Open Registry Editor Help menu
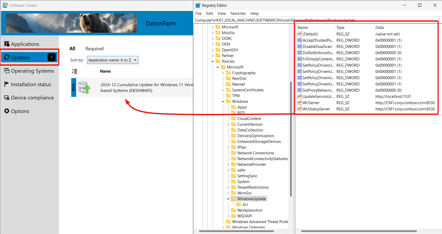 point(255,14)
